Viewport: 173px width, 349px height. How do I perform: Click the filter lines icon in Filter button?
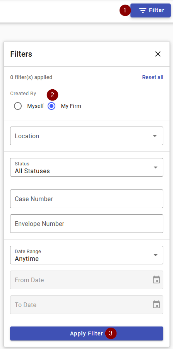142,10
